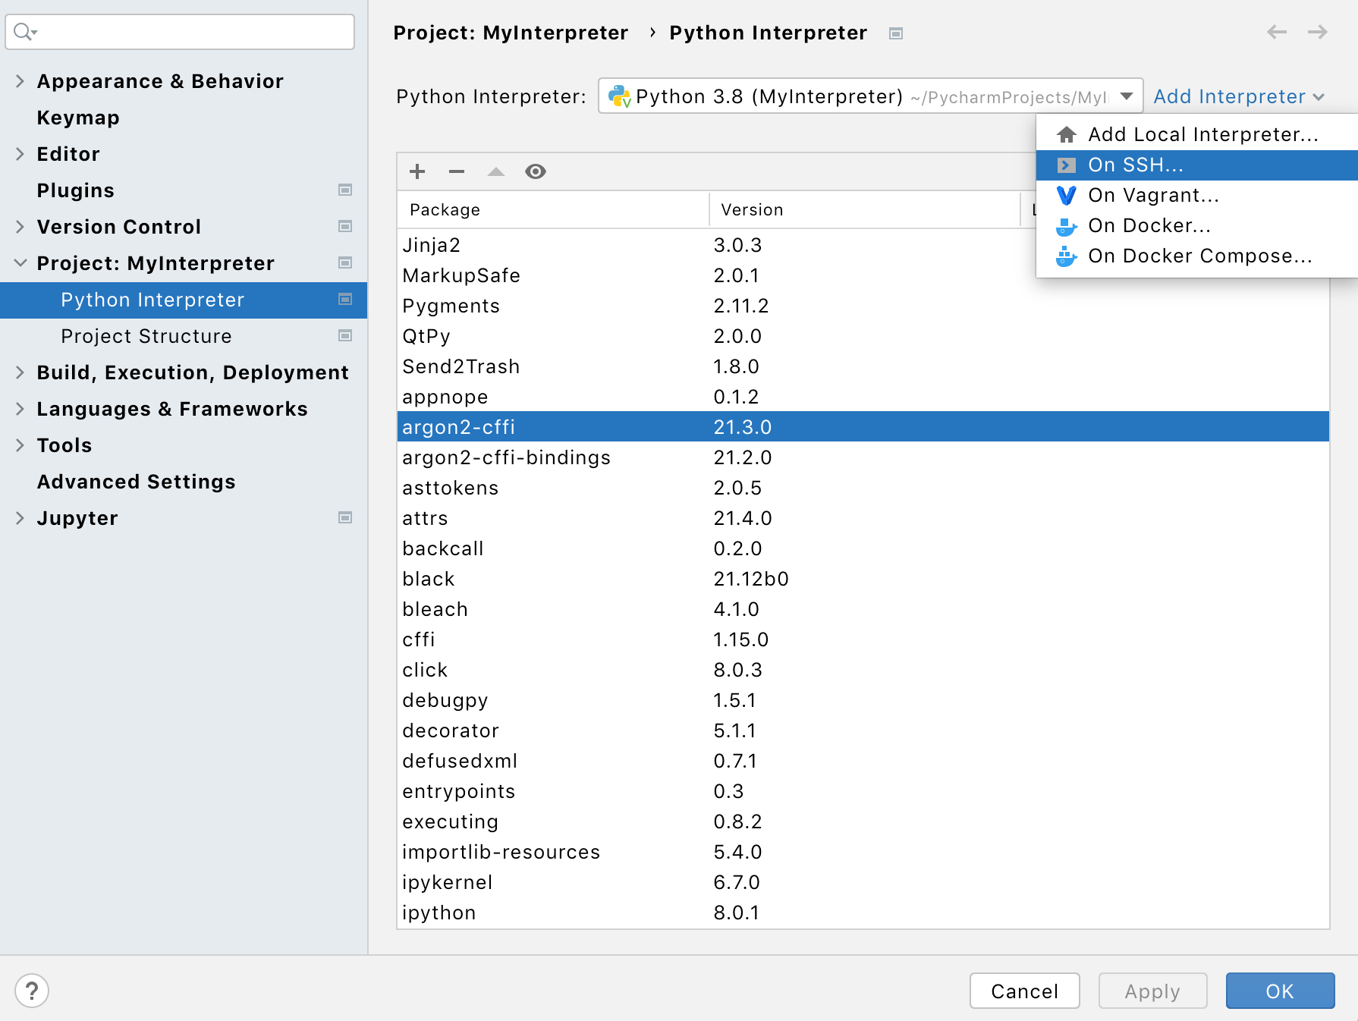Viewport: 1358px width, 1021px height.
Task: Go back with the left arrow icon
Action: point(1277,32)
